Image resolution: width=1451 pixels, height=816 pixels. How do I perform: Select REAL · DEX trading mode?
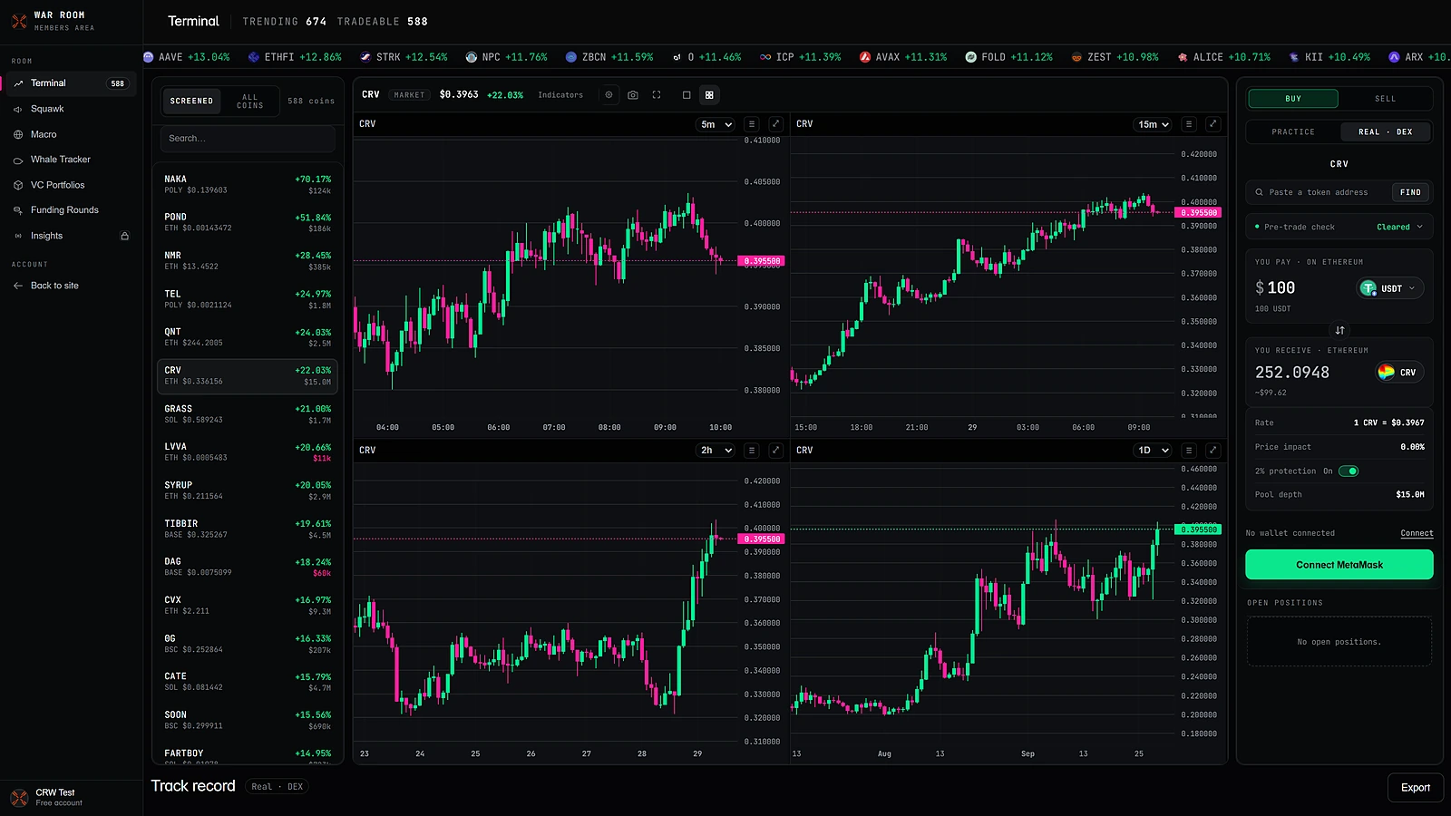click(x=1385, y=132)
